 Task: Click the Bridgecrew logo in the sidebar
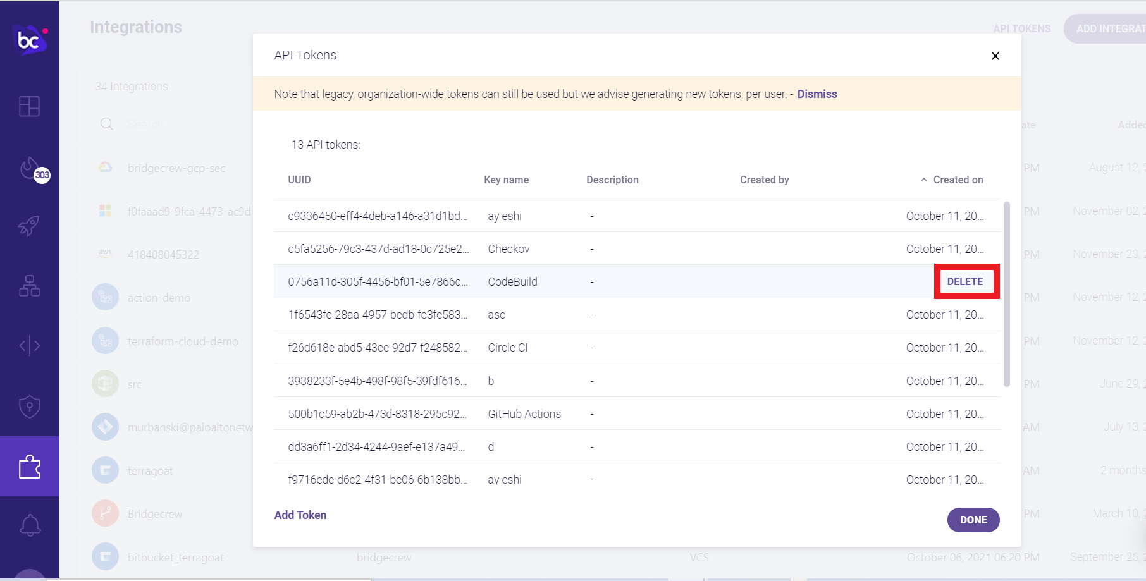[x=30, y=40]
